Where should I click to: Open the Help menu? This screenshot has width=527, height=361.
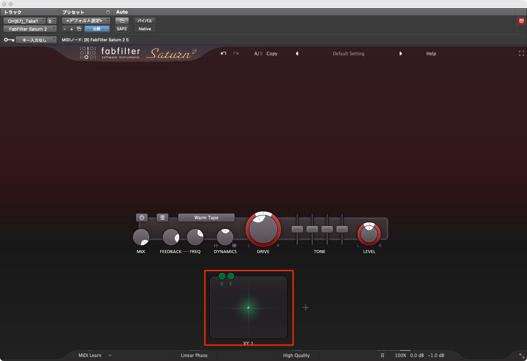[431, 54]
